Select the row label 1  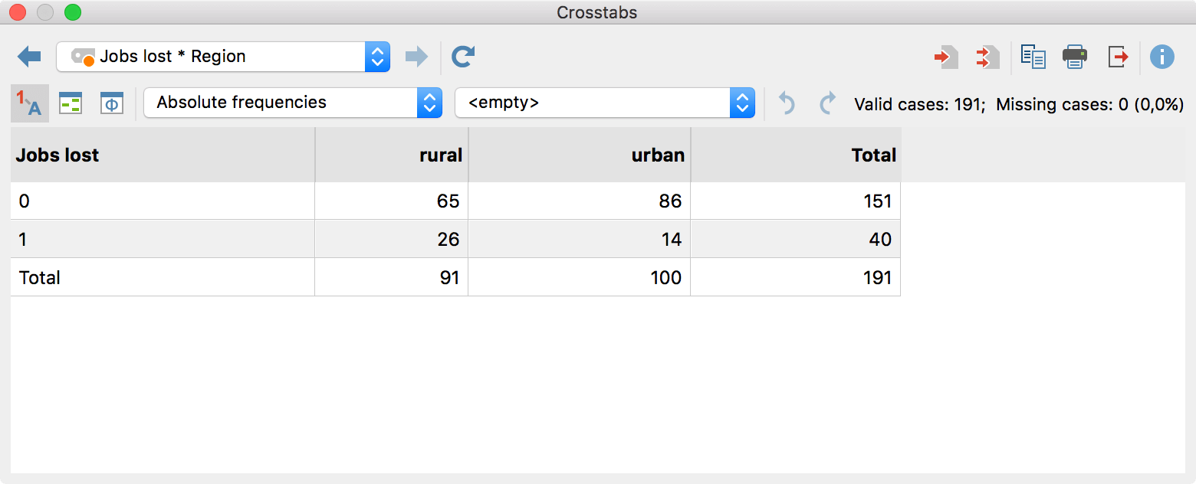(x=163, y=240)
